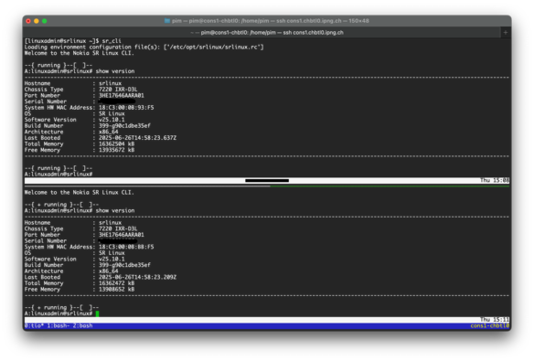
Task: Click srlinux hostname value in upper pane
Action: tap(110, 83)
